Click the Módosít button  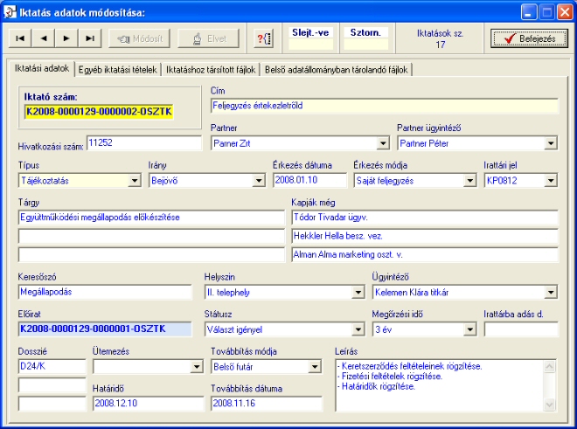click(x=140, y=38)
